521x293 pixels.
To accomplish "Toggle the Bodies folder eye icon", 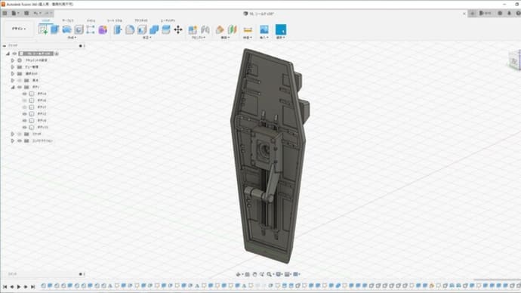I will (20, 87).
